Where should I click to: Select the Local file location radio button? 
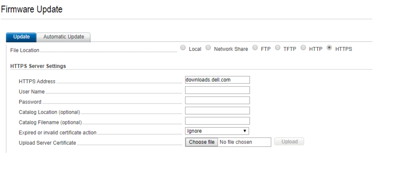(x=183, y=48)
